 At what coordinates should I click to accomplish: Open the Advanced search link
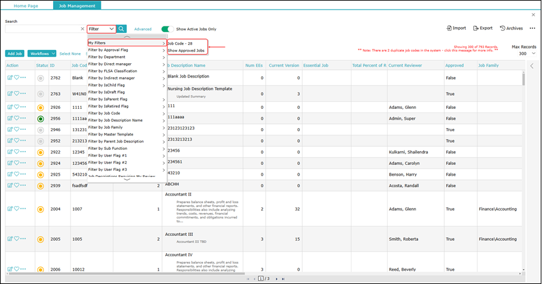pyautogui.click(x=143, y=29)
